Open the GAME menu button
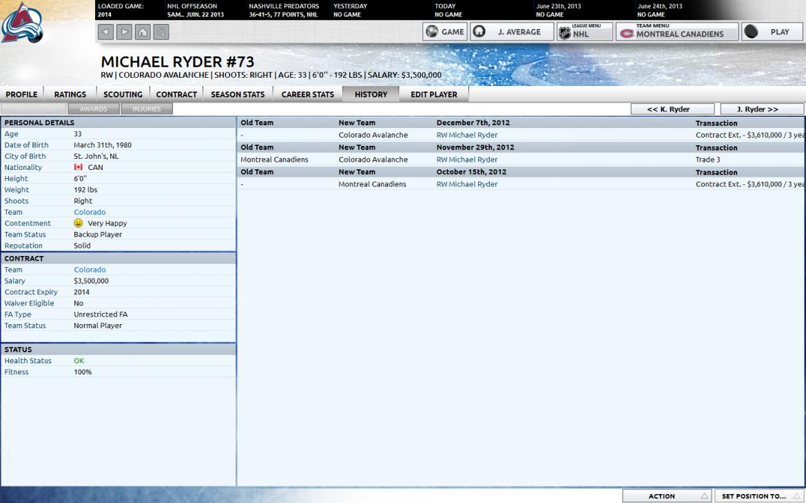 [445, 32]
